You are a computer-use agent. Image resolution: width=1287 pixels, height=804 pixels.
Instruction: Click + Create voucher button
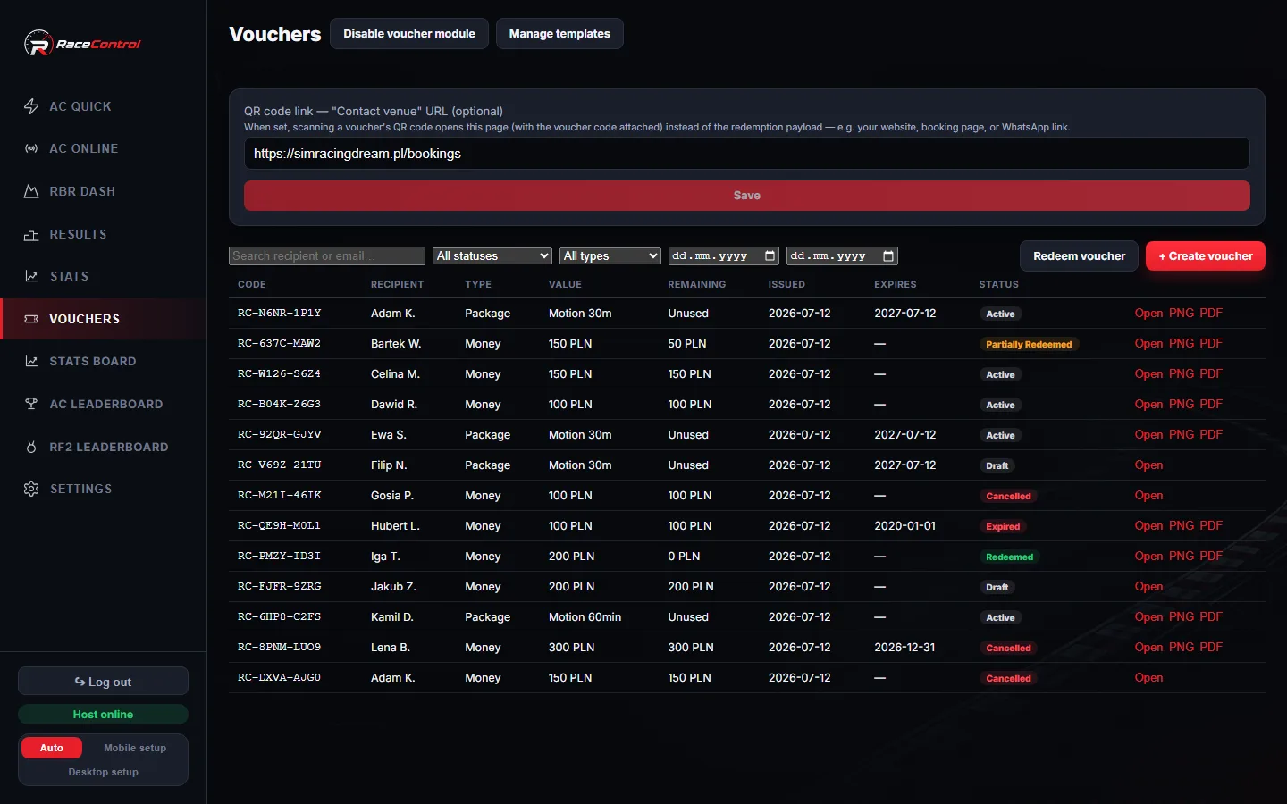(x=1206, y=255)
